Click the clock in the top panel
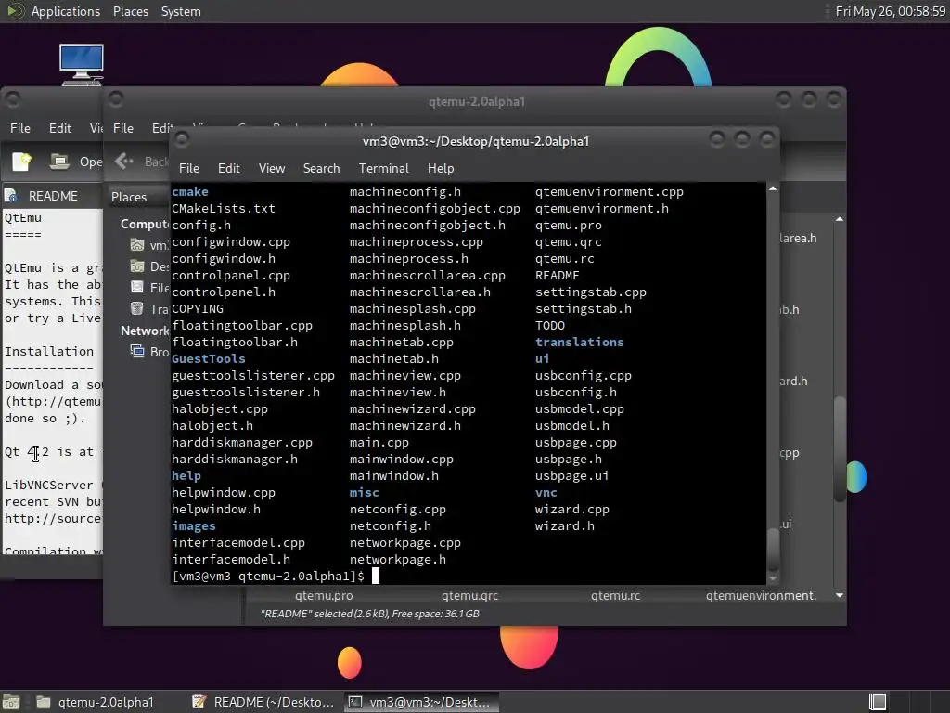 point(890,11)
